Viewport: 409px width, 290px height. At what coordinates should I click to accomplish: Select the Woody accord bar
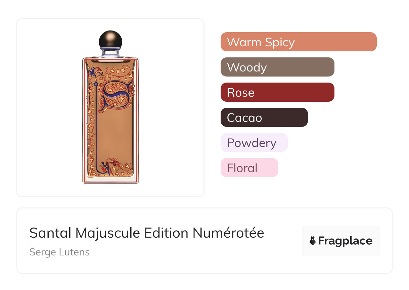tap(277, 67)
